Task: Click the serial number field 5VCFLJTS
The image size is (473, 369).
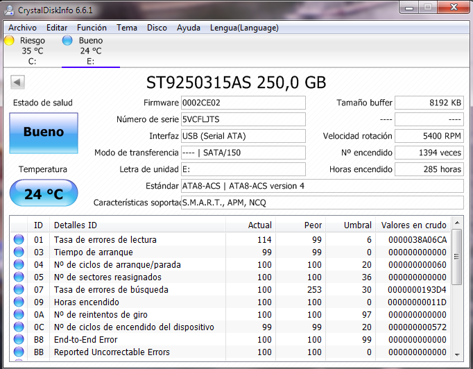Action: (243, 119)
